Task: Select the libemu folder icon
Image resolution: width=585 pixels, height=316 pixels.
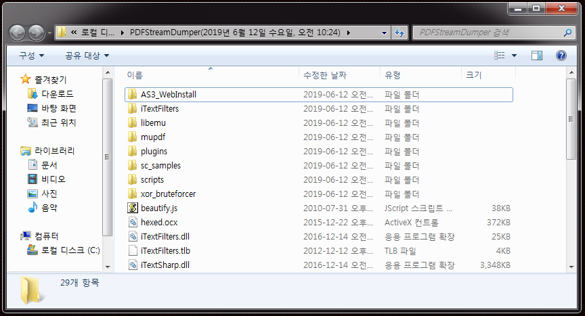Action: pyautogui.click(x=133, y=122)
